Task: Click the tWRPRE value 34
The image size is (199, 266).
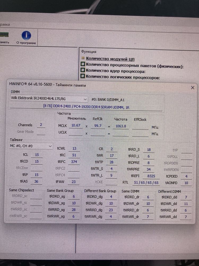Action: click(149, 169)
